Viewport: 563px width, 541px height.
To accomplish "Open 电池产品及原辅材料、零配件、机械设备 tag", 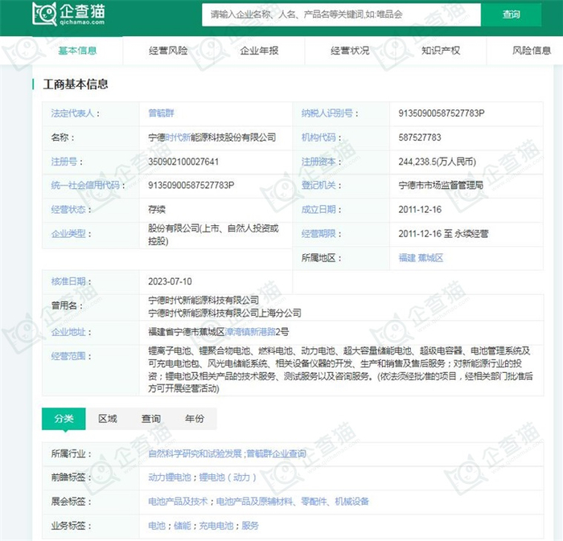I will coord(292,502).
